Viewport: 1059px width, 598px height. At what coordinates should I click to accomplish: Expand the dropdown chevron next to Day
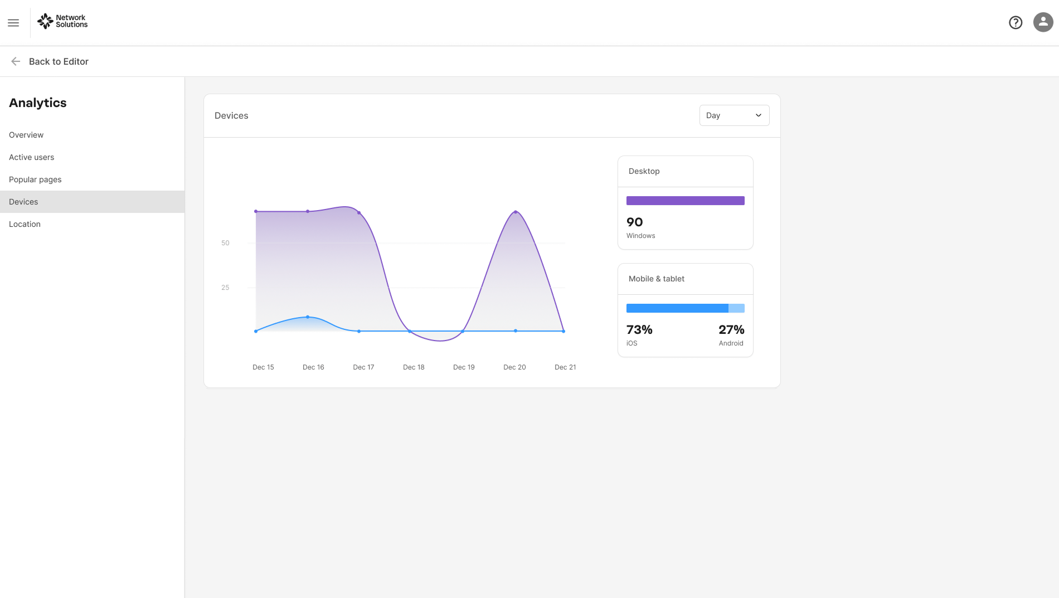[x=758, y=115]
